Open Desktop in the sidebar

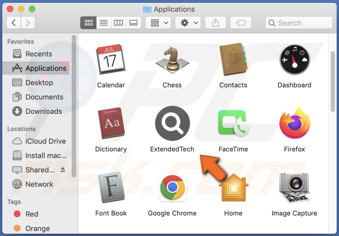point(36,83)
